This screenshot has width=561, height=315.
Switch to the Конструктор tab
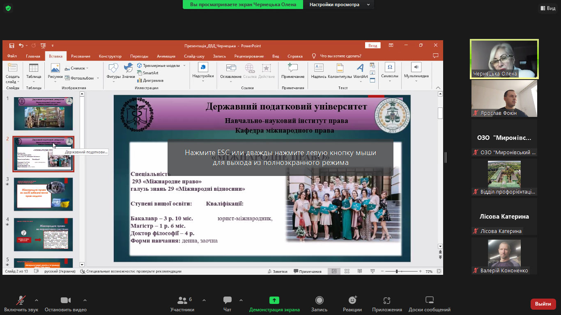point(110,56)
